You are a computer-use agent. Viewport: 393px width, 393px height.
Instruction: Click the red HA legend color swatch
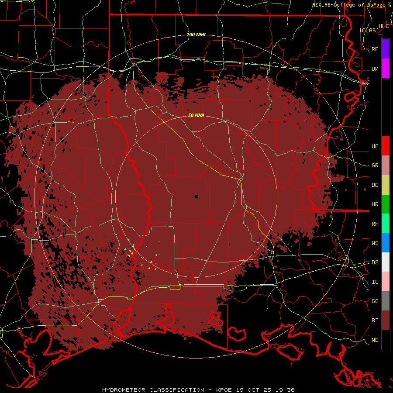386,146
